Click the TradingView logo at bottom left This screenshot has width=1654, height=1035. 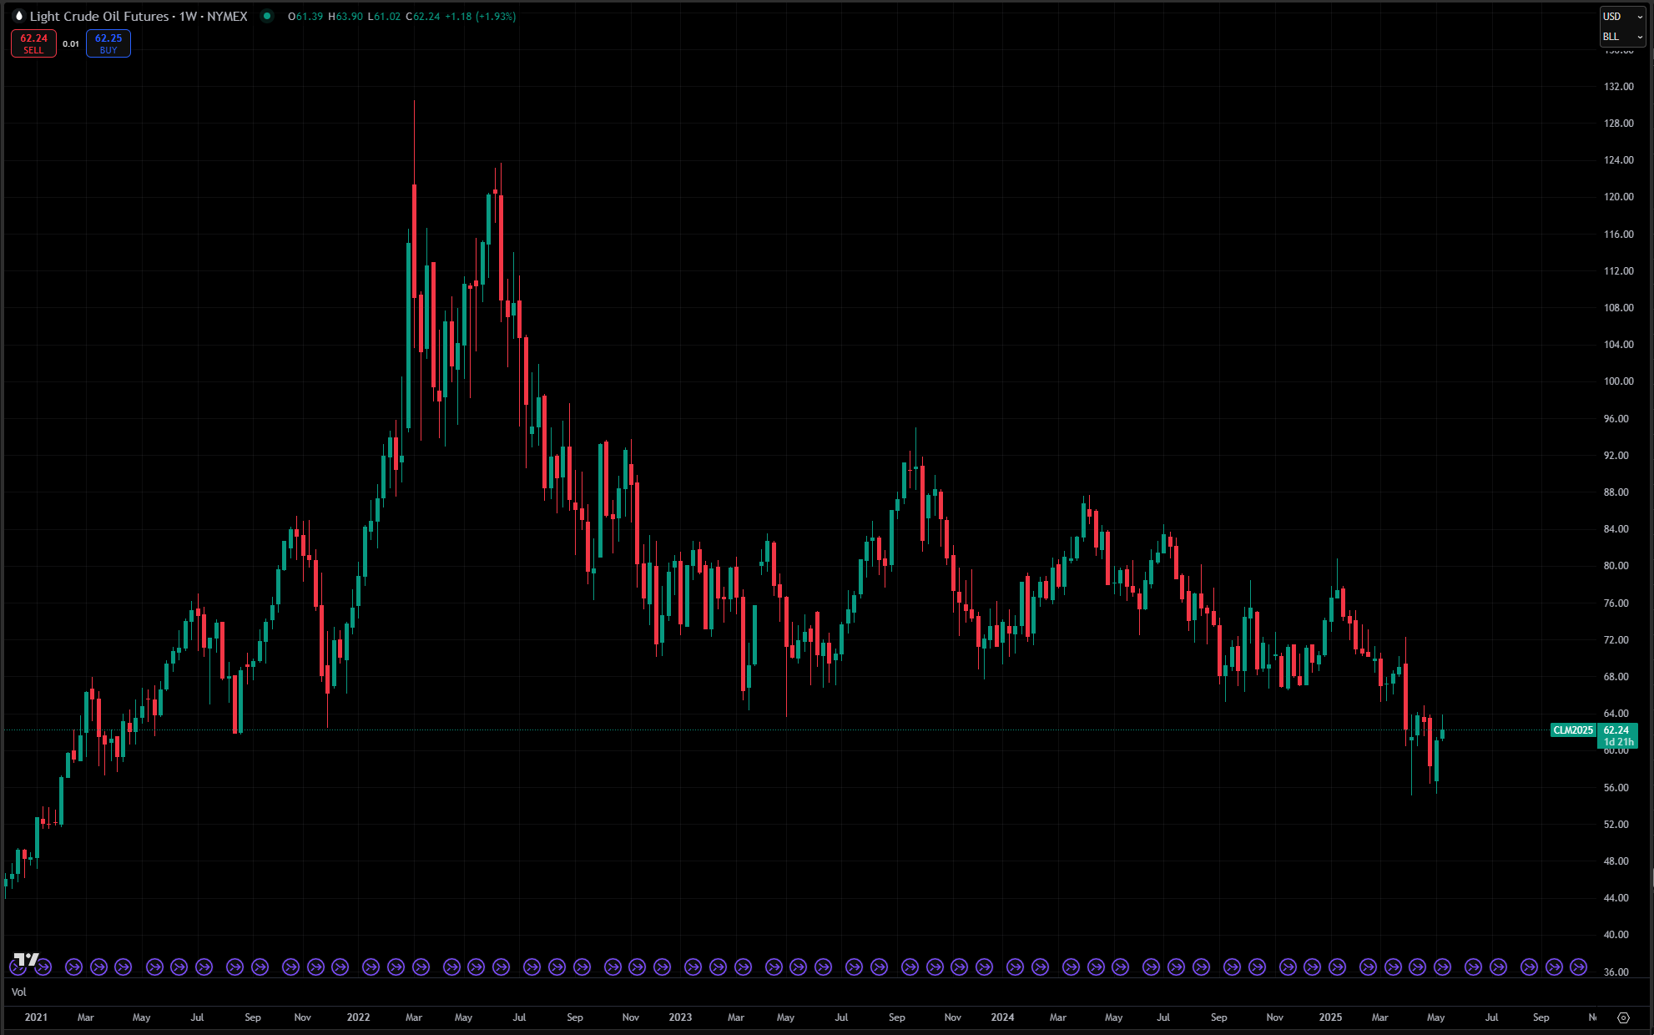[26, 959]
